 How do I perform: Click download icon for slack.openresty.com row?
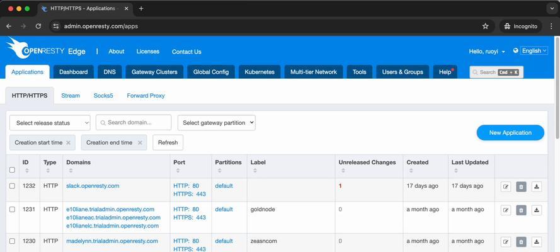point(537,186)
